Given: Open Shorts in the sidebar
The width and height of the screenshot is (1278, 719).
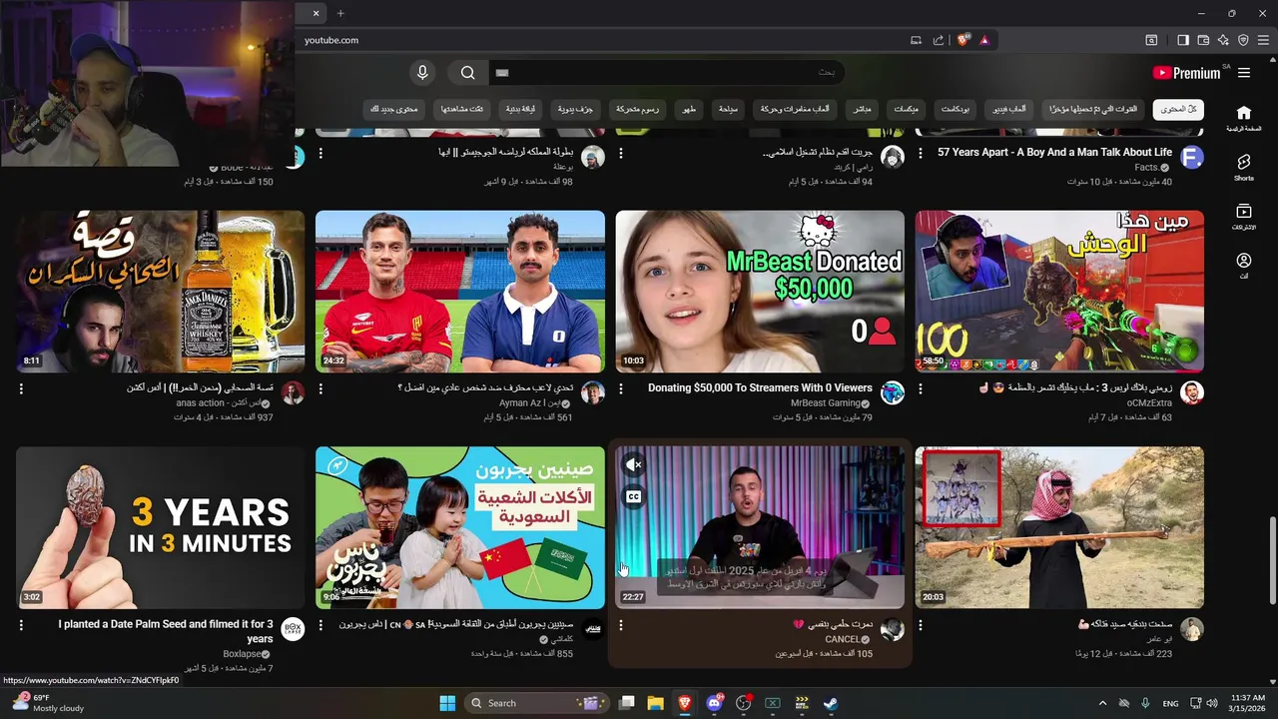Looking at the screenshot, I should click(x=1243, y=167).
